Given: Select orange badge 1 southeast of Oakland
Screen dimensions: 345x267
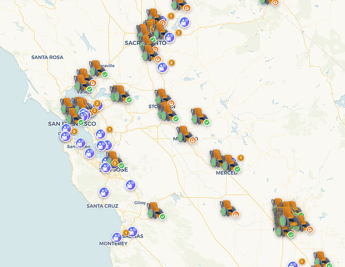Looking at the screenshot, I should click(x=110, y=130).
